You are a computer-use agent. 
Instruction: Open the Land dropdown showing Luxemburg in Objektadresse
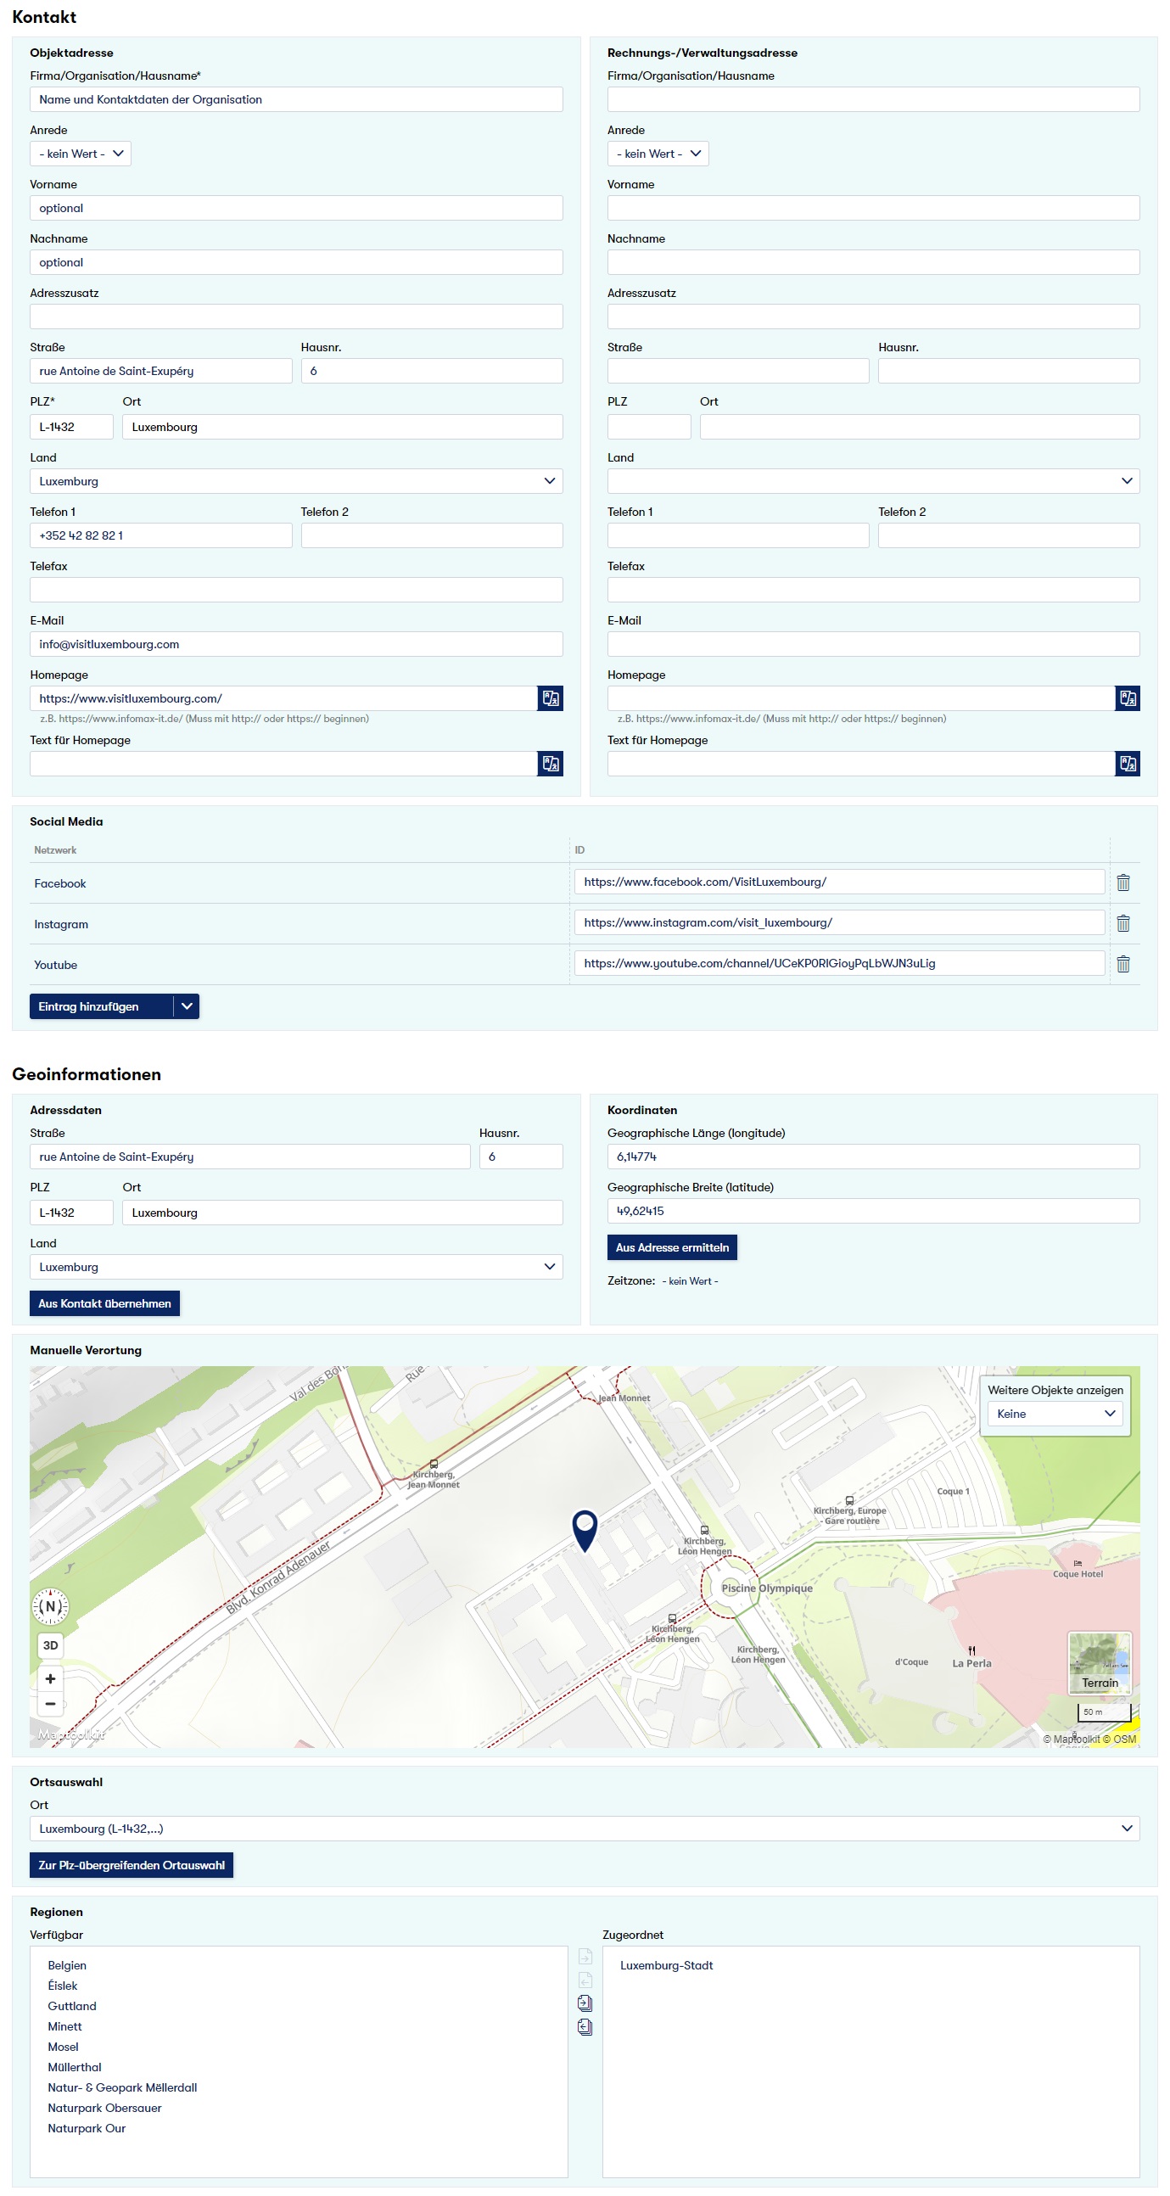point(296,481)
